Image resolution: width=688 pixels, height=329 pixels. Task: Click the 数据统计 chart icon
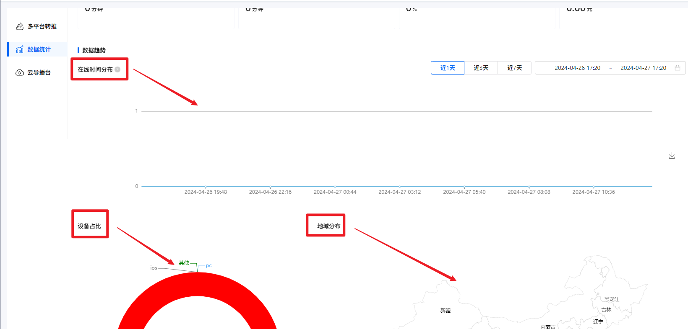pyautogui.click(x=20, y=49)
